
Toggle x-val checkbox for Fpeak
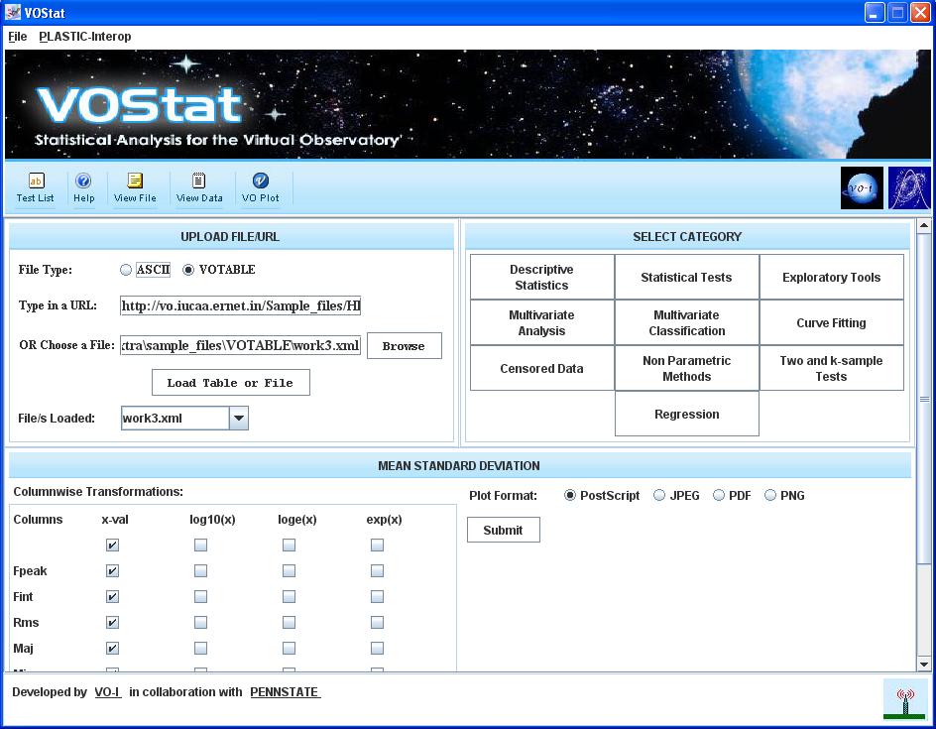tap(112, 570)
